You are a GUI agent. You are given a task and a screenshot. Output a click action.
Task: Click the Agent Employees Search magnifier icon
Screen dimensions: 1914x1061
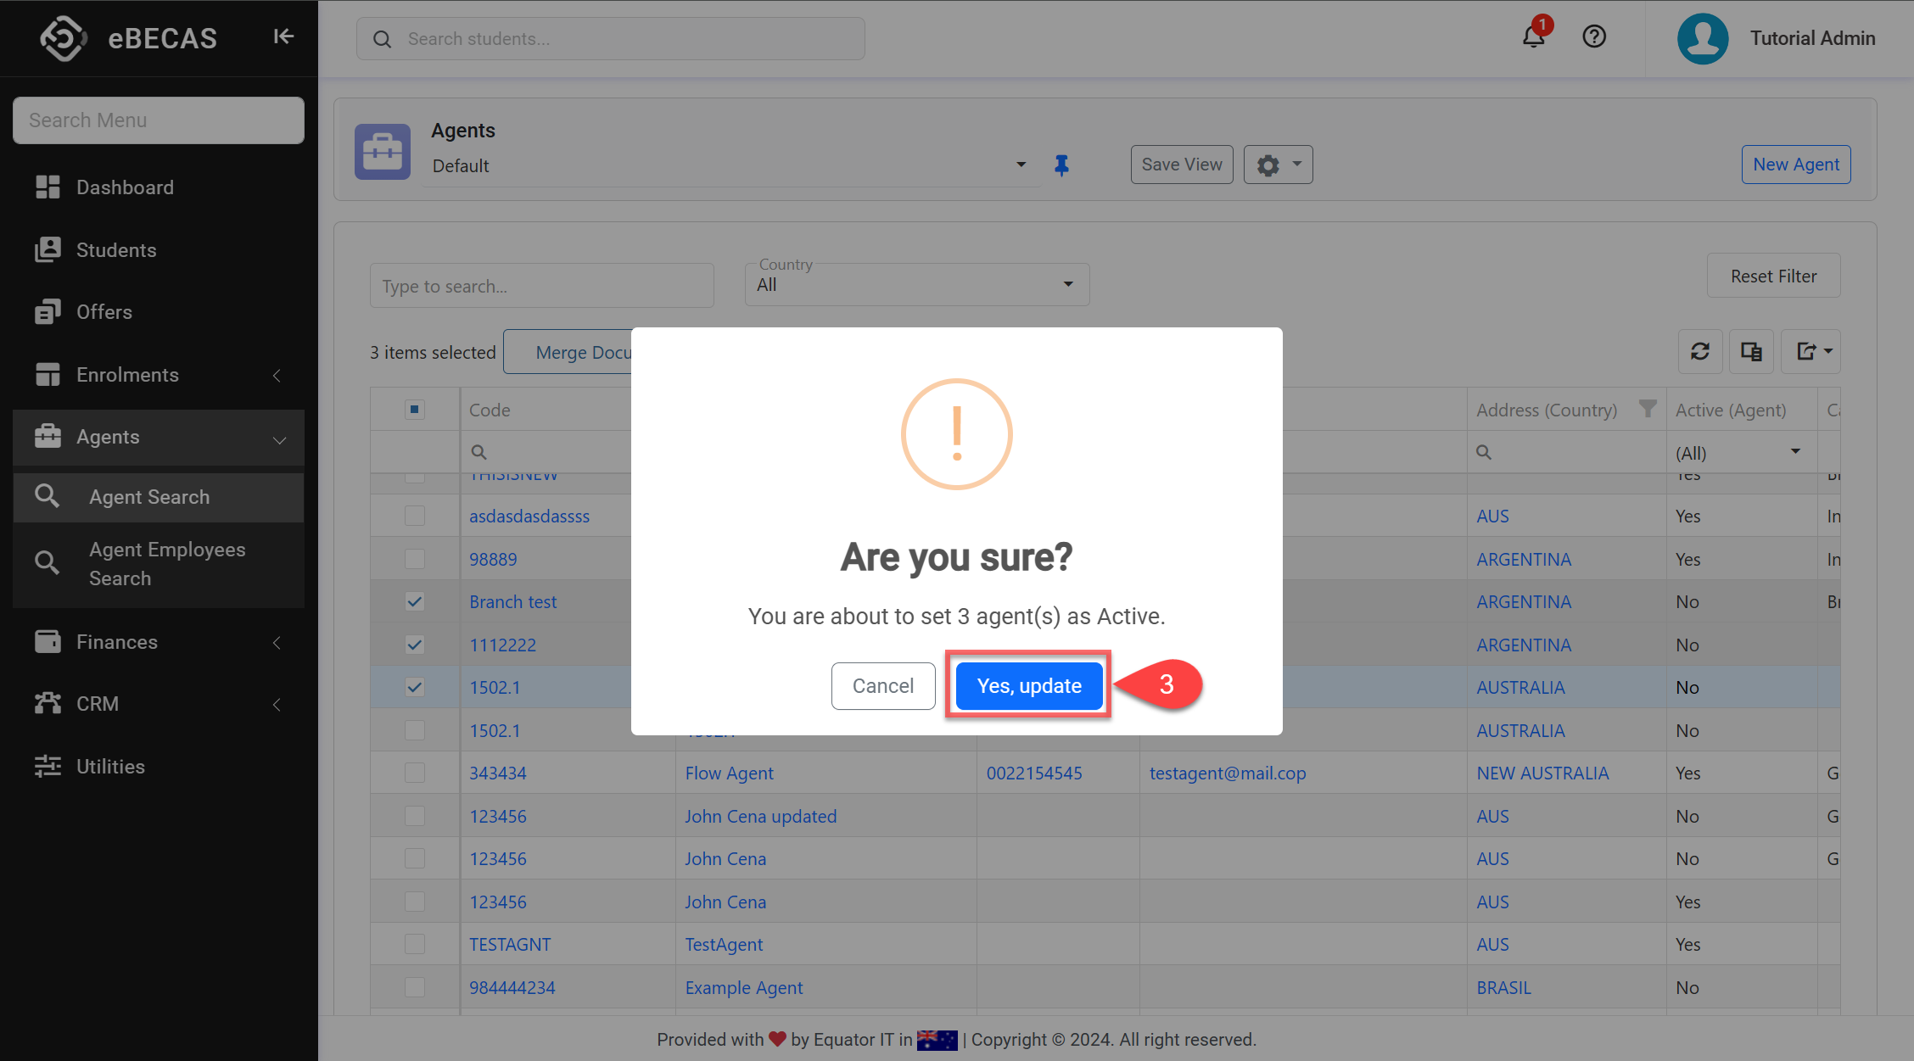pyautogui.click(x=48, y=562)
